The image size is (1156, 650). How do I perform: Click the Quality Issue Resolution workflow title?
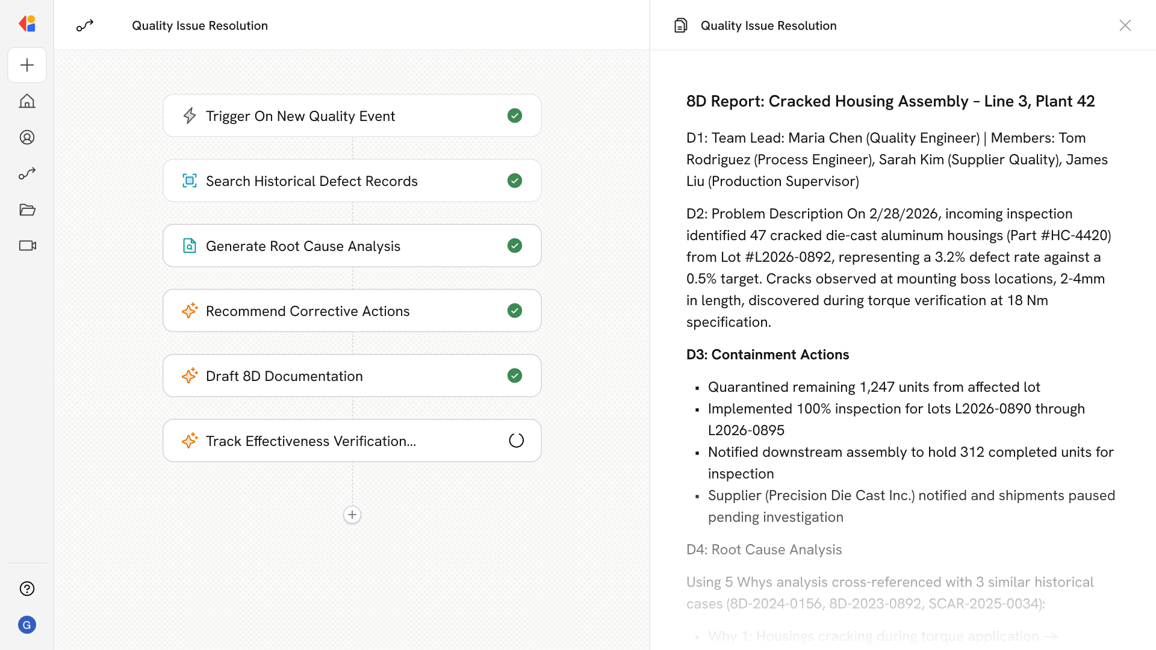[x=200, y=25]
